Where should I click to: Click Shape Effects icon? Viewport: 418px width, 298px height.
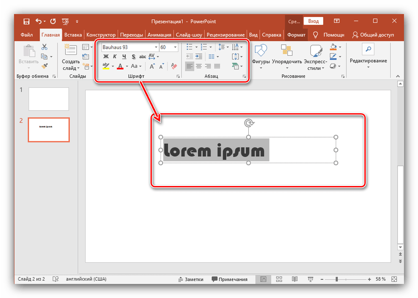(333, 66)
